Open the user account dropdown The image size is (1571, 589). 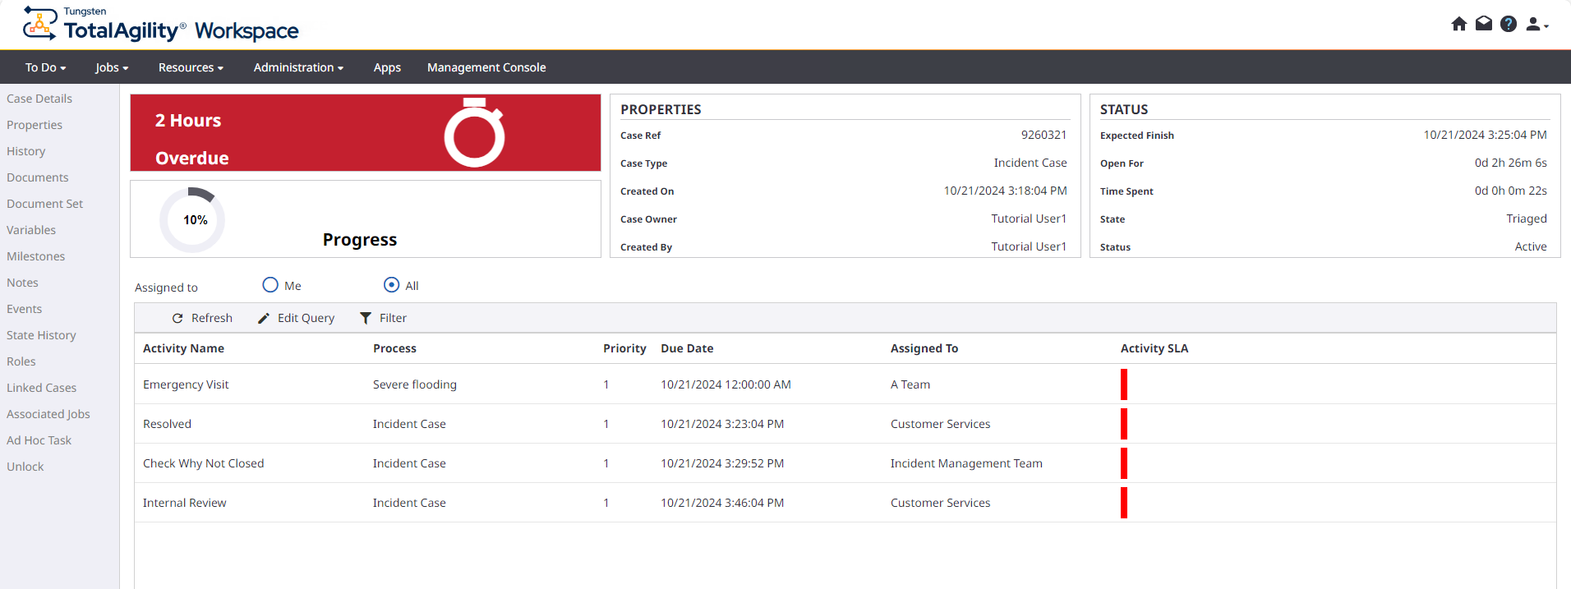pyautogui.click(x=1536, y=25)
